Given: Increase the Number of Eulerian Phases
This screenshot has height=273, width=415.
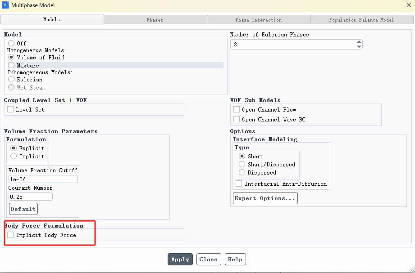Looking at the screenshot, I should [359, 42].
